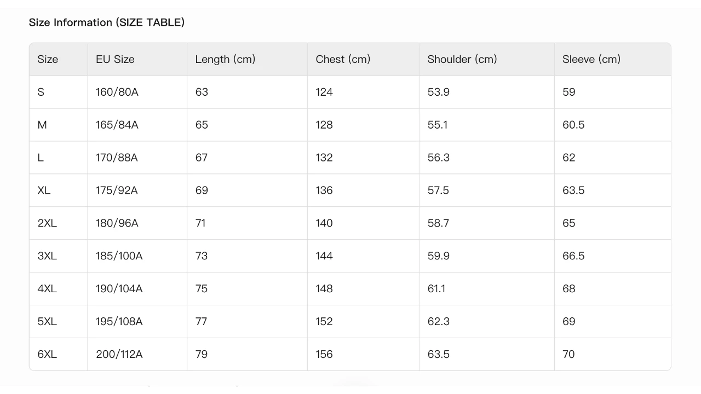Click the Shoulder (cm) column header
The width and height of the screenshot is (701, 394).
tap(462, 59)
